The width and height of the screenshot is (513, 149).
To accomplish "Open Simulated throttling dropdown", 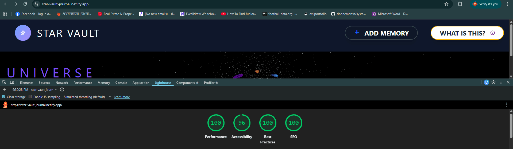I will point(87,97).
